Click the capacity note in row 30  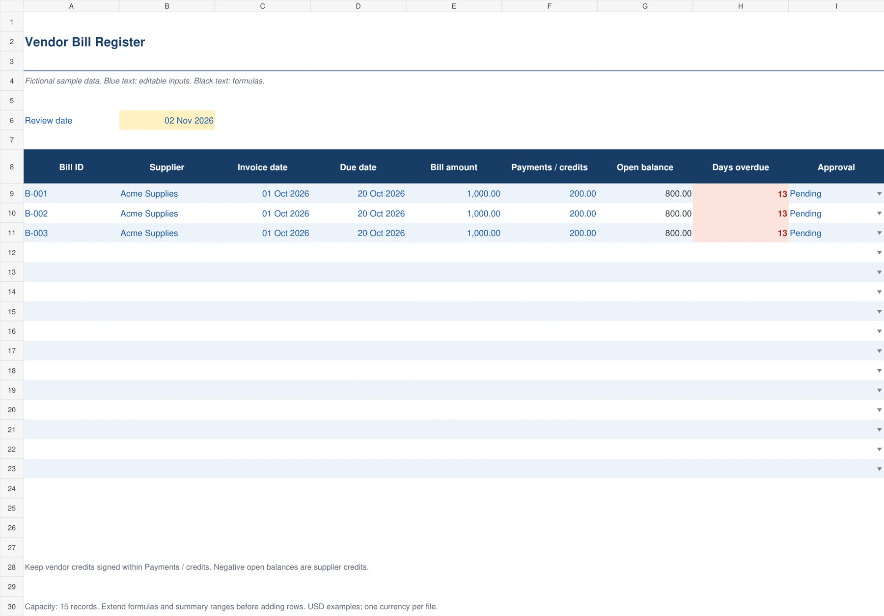point(231,607)
